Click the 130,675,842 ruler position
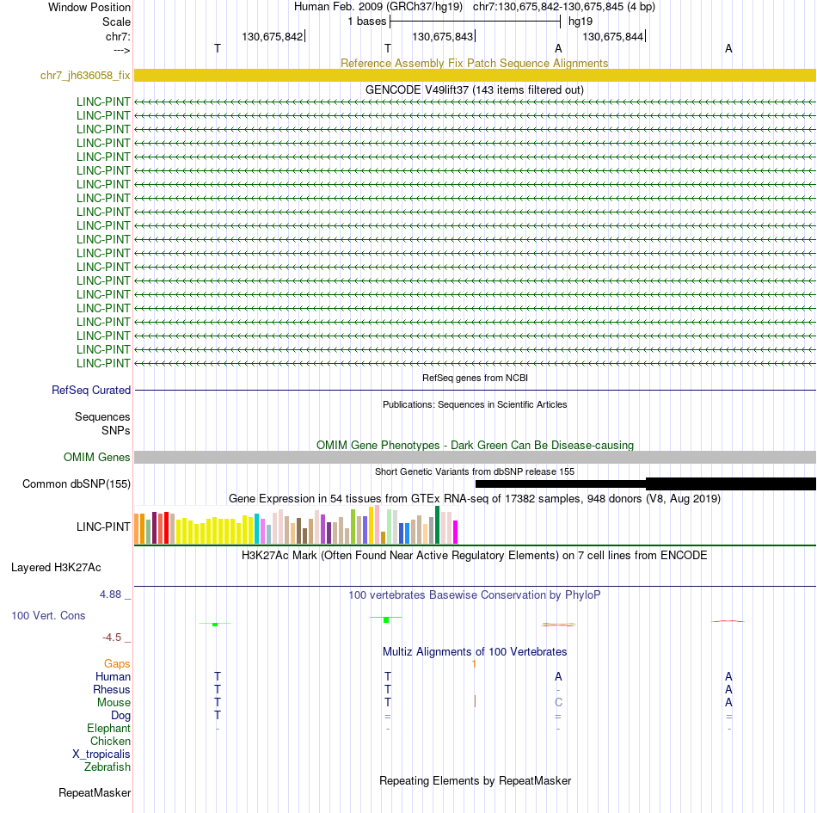817x813 pixels. point(272,36)
